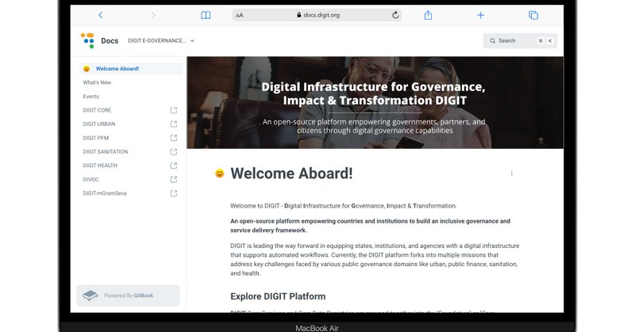Click the GitBook logo icon

point(90,296)
